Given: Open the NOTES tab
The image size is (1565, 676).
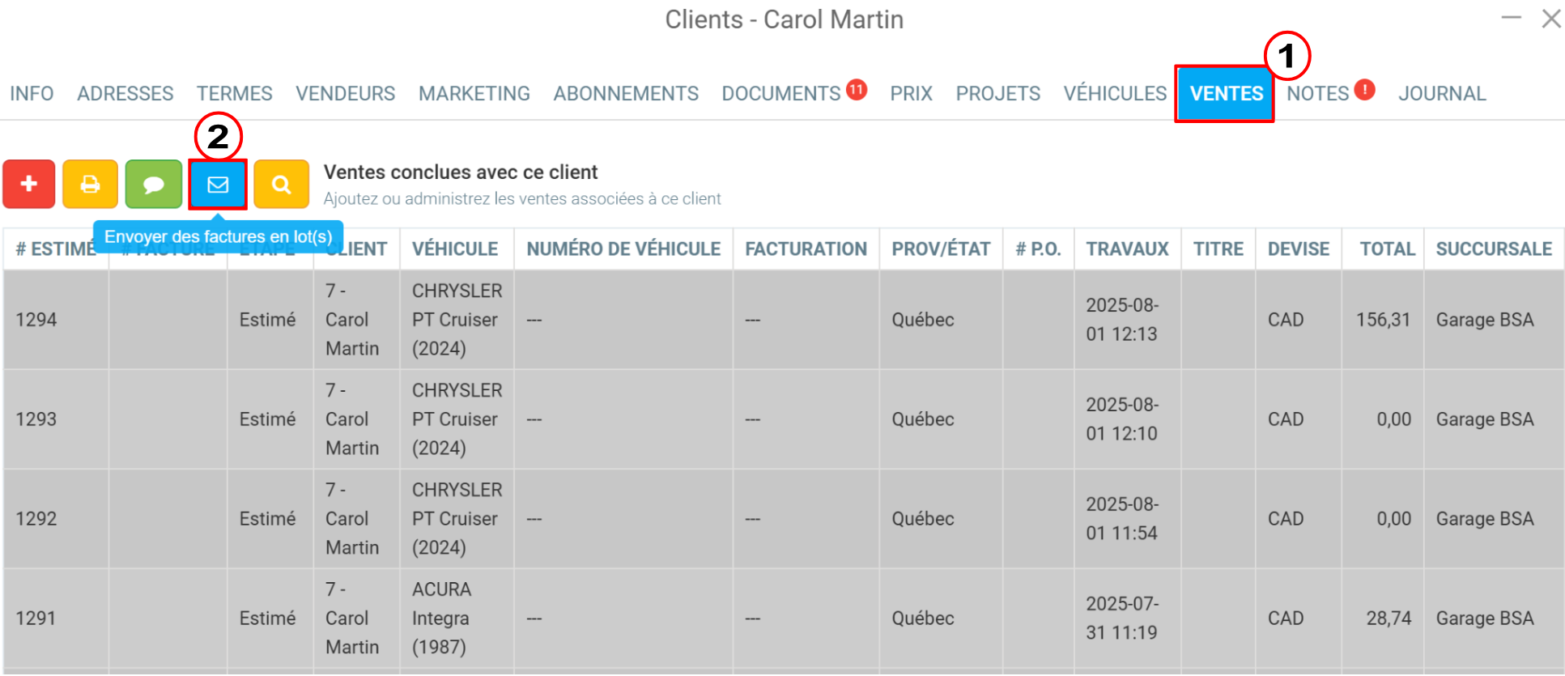Looking at the screenshot, I should coord(1318,94).
